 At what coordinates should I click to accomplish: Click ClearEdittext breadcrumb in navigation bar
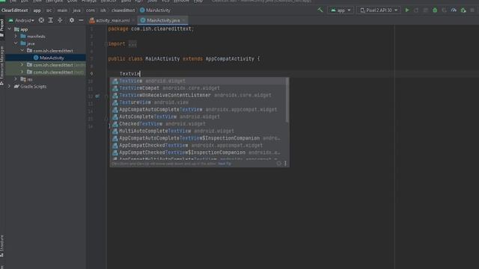(15, 10)
